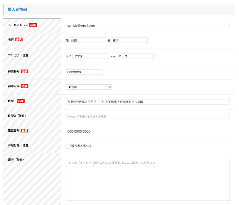Click the email address field containing sample@gmail.com

pyautogui.click(x=148, y=25)
